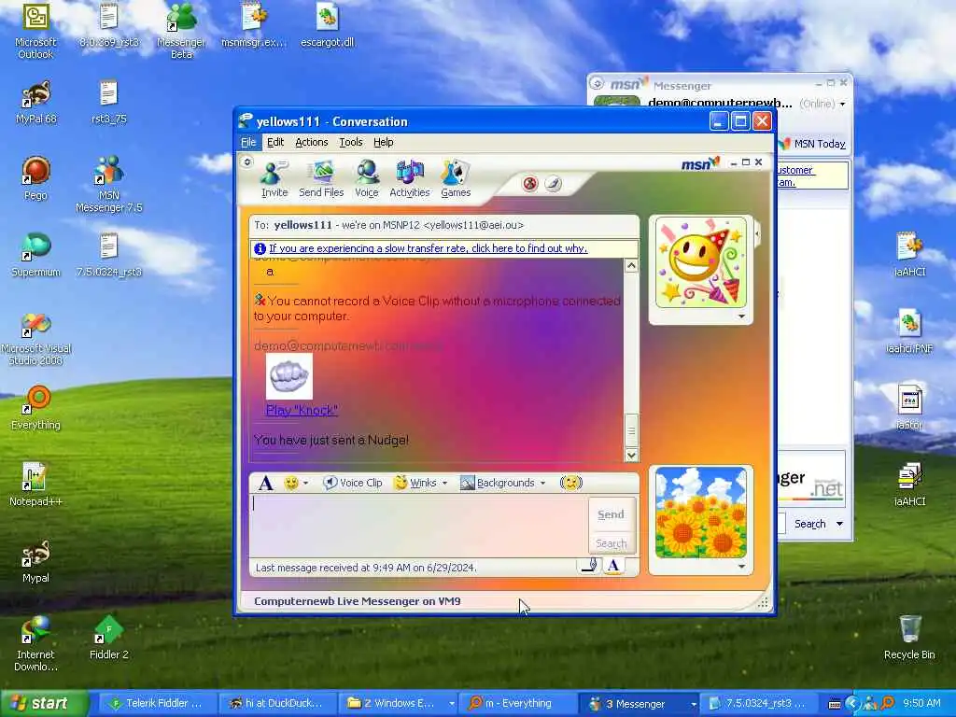The width and height of the screenshot is (956, 717).
Task: Click the MSN Today tab in Messenger window
Action: (x=812, y=144)
